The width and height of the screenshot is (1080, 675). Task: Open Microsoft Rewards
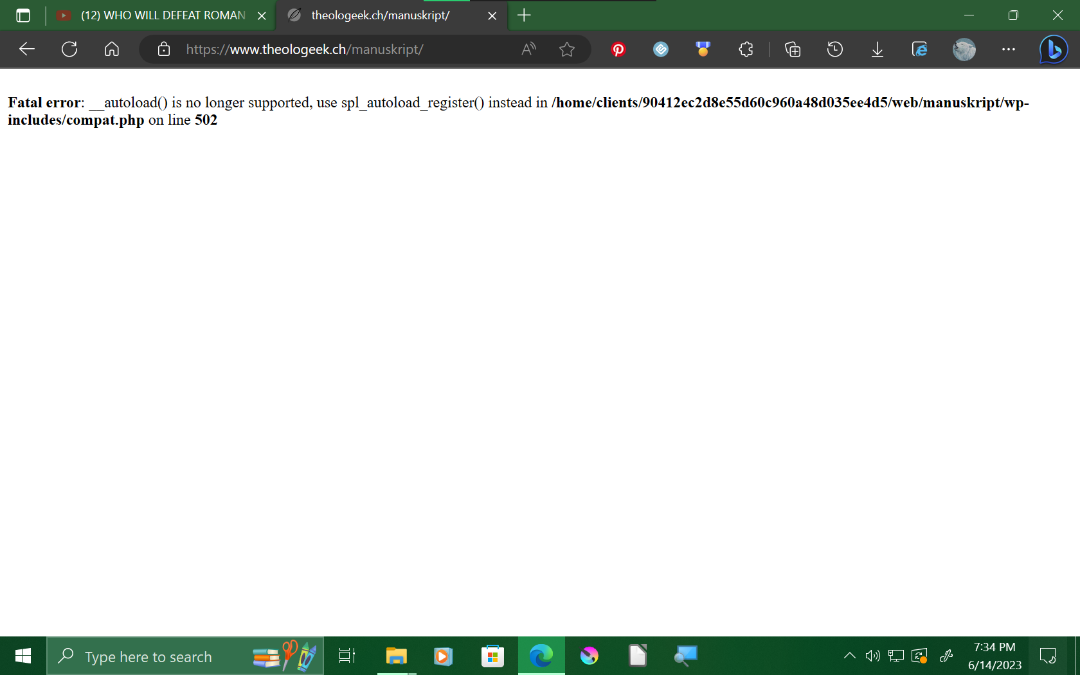(703, 49)
